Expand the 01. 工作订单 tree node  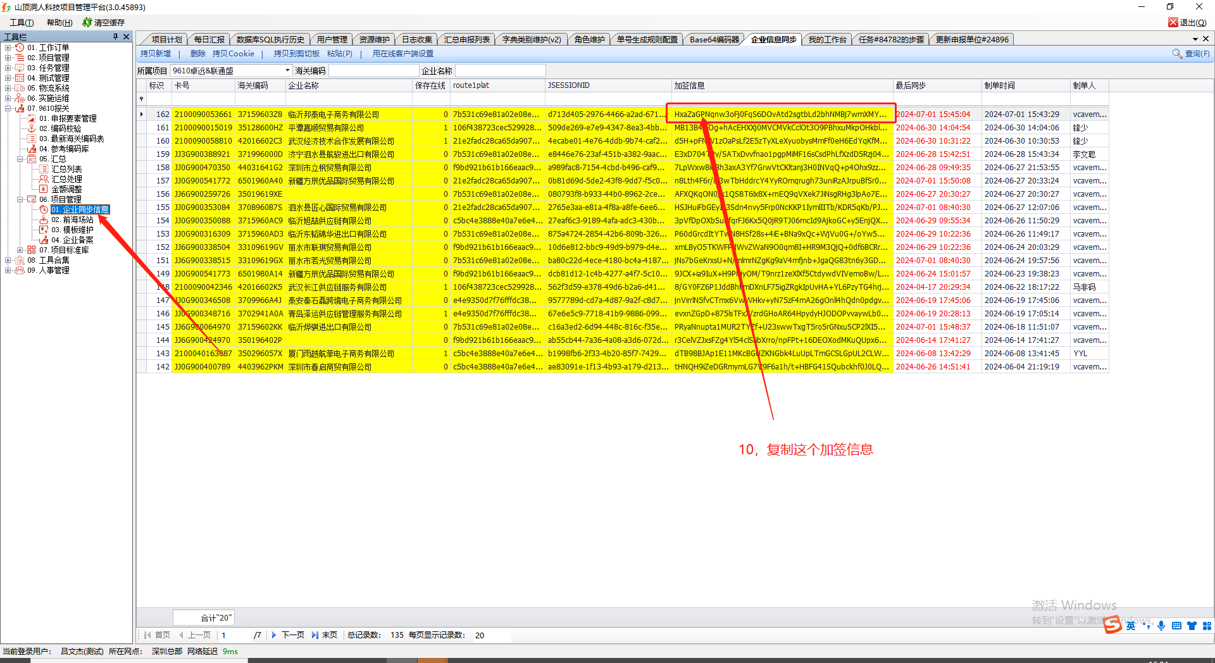pyautogui.click(x=8, y=47)
